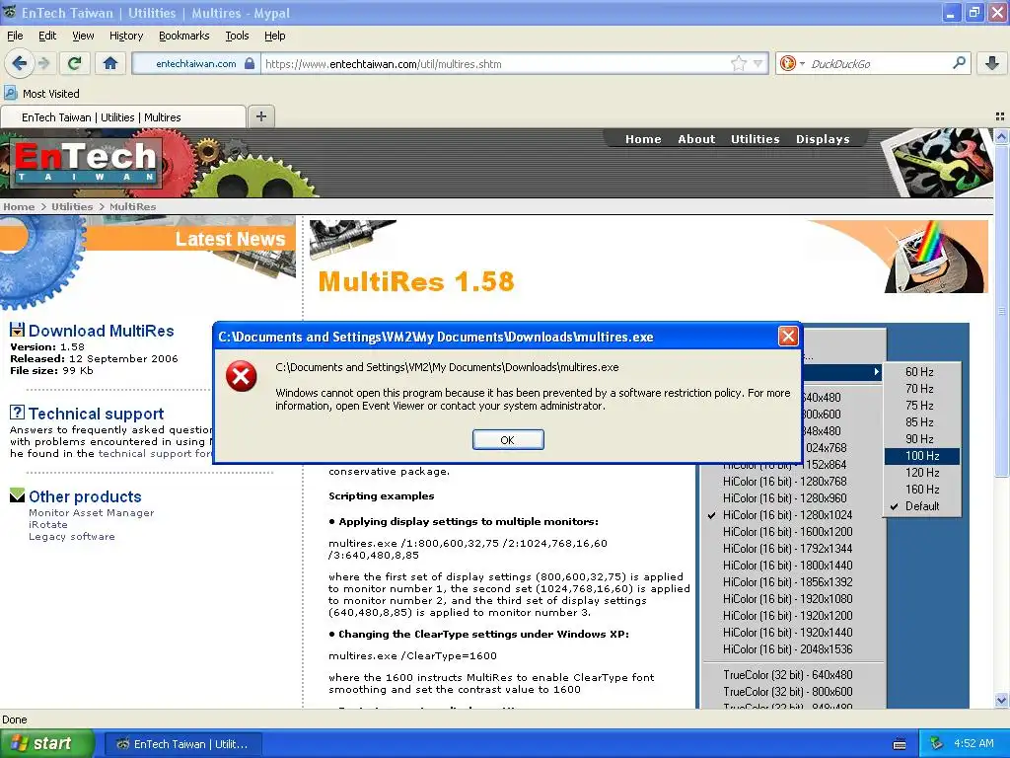Viewport: 1010px width, 758px height.
Task: Open the Legacy software link
Action: tap(71, 536)
